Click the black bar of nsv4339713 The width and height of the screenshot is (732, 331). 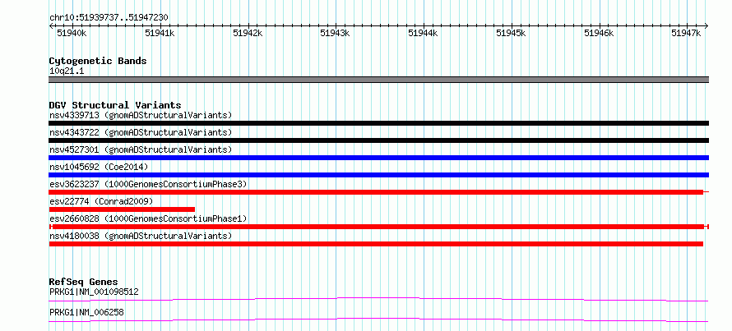coord(378,123)
